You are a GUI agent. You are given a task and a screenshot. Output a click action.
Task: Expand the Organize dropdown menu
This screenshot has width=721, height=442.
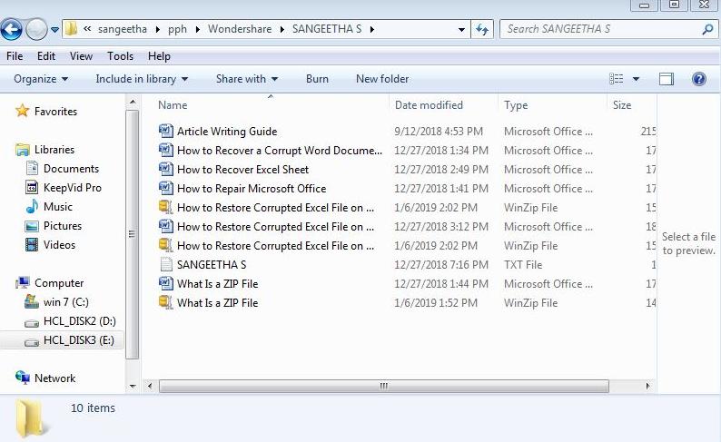coord(41,79)
